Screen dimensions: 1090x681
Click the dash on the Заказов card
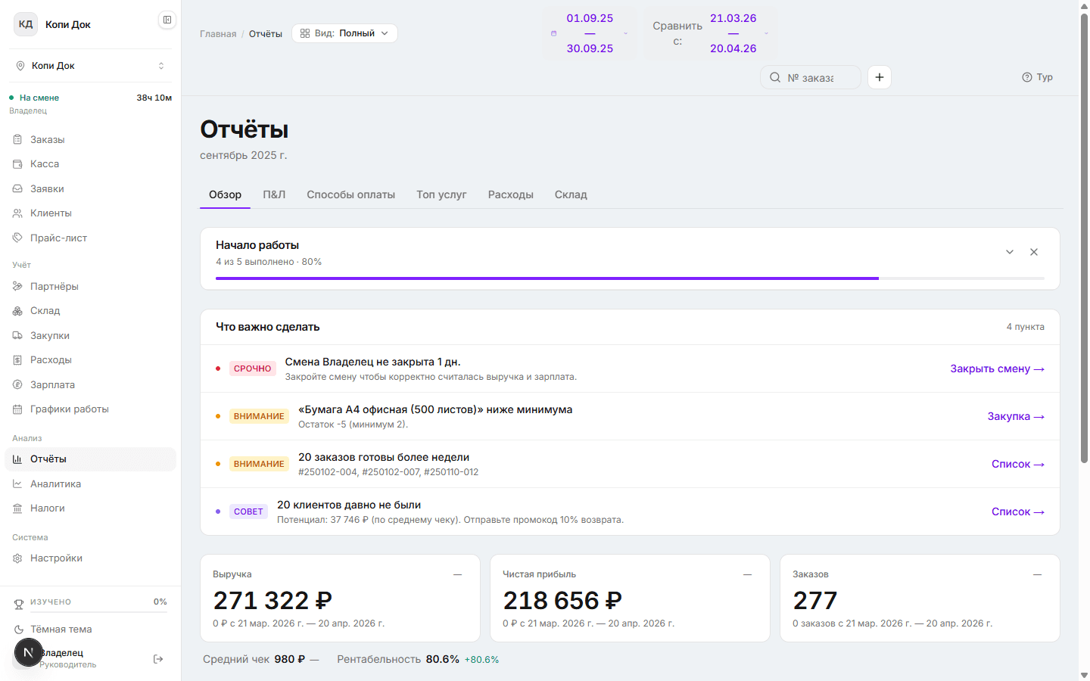tap(1038, 575)
